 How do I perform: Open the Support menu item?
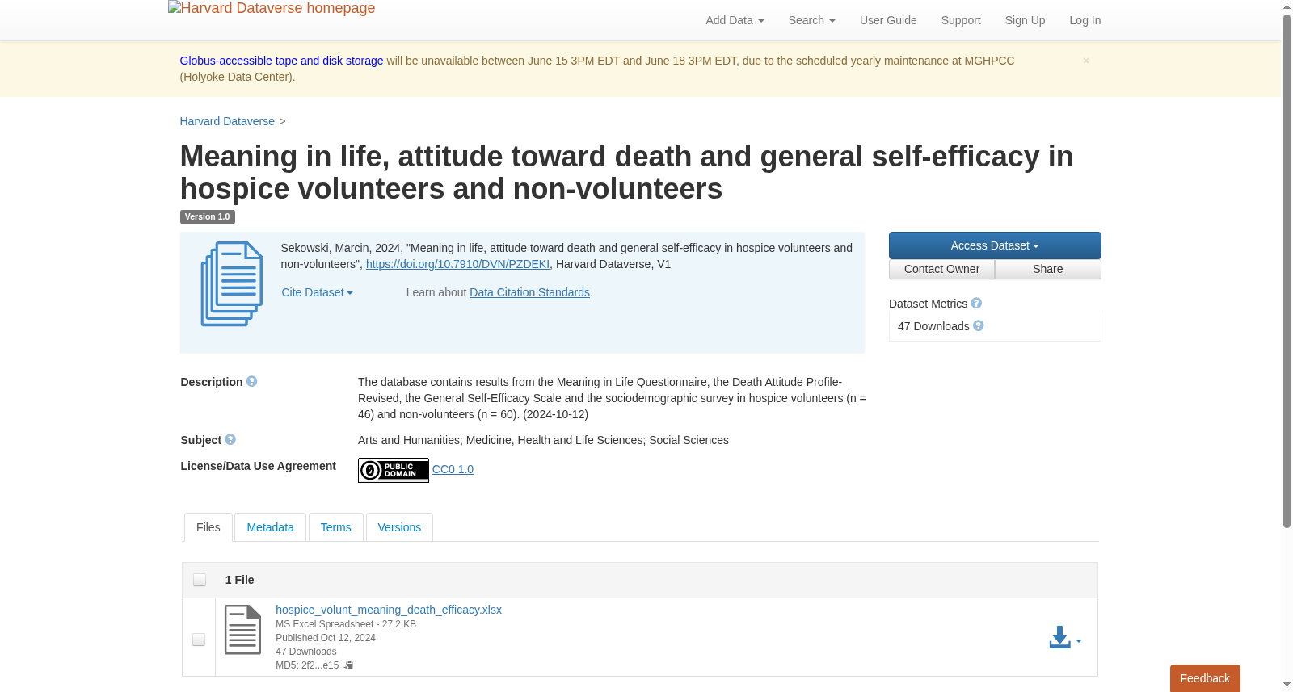[x=961, y=20]
